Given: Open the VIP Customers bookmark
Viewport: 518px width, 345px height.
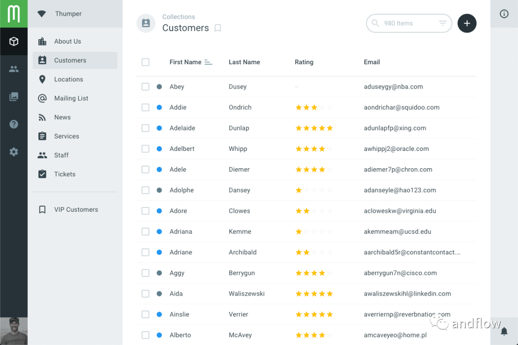Looking at the screenshot, I should [76, 210].
